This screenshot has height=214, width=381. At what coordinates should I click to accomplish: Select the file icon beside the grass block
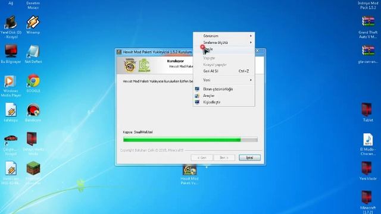pos(11,168)
